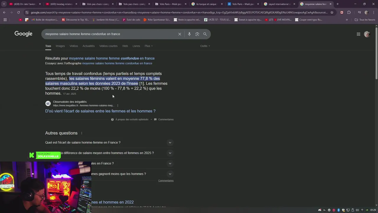Open volume speaker icon in tray
The width and height of the screenshot is (378, 213).
point(357,210)
